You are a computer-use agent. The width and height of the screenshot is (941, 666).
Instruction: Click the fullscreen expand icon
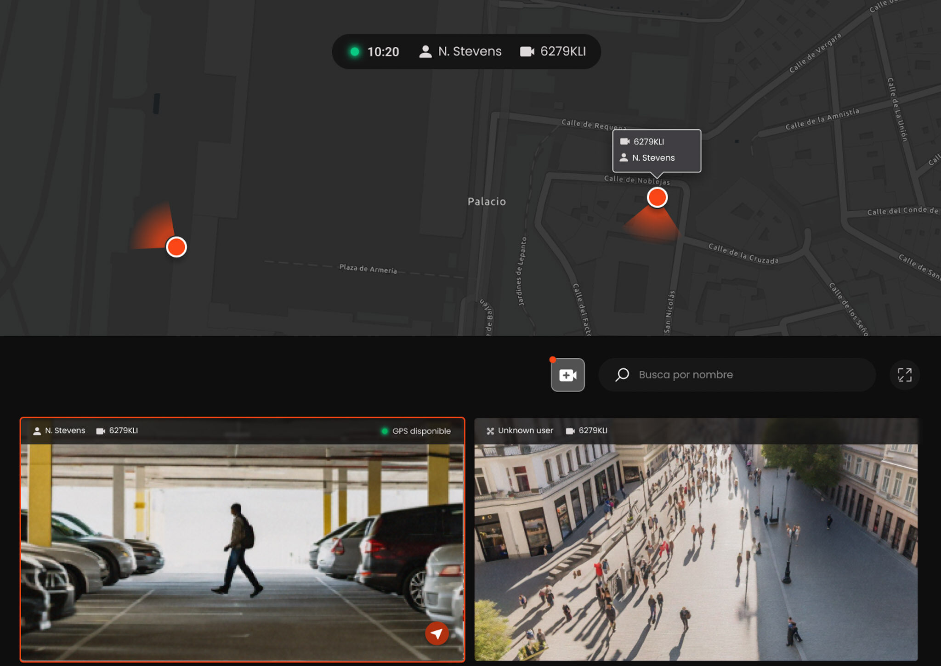tap(904, 375)
